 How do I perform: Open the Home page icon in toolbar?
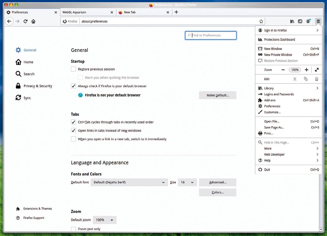[x=33, y=21]
